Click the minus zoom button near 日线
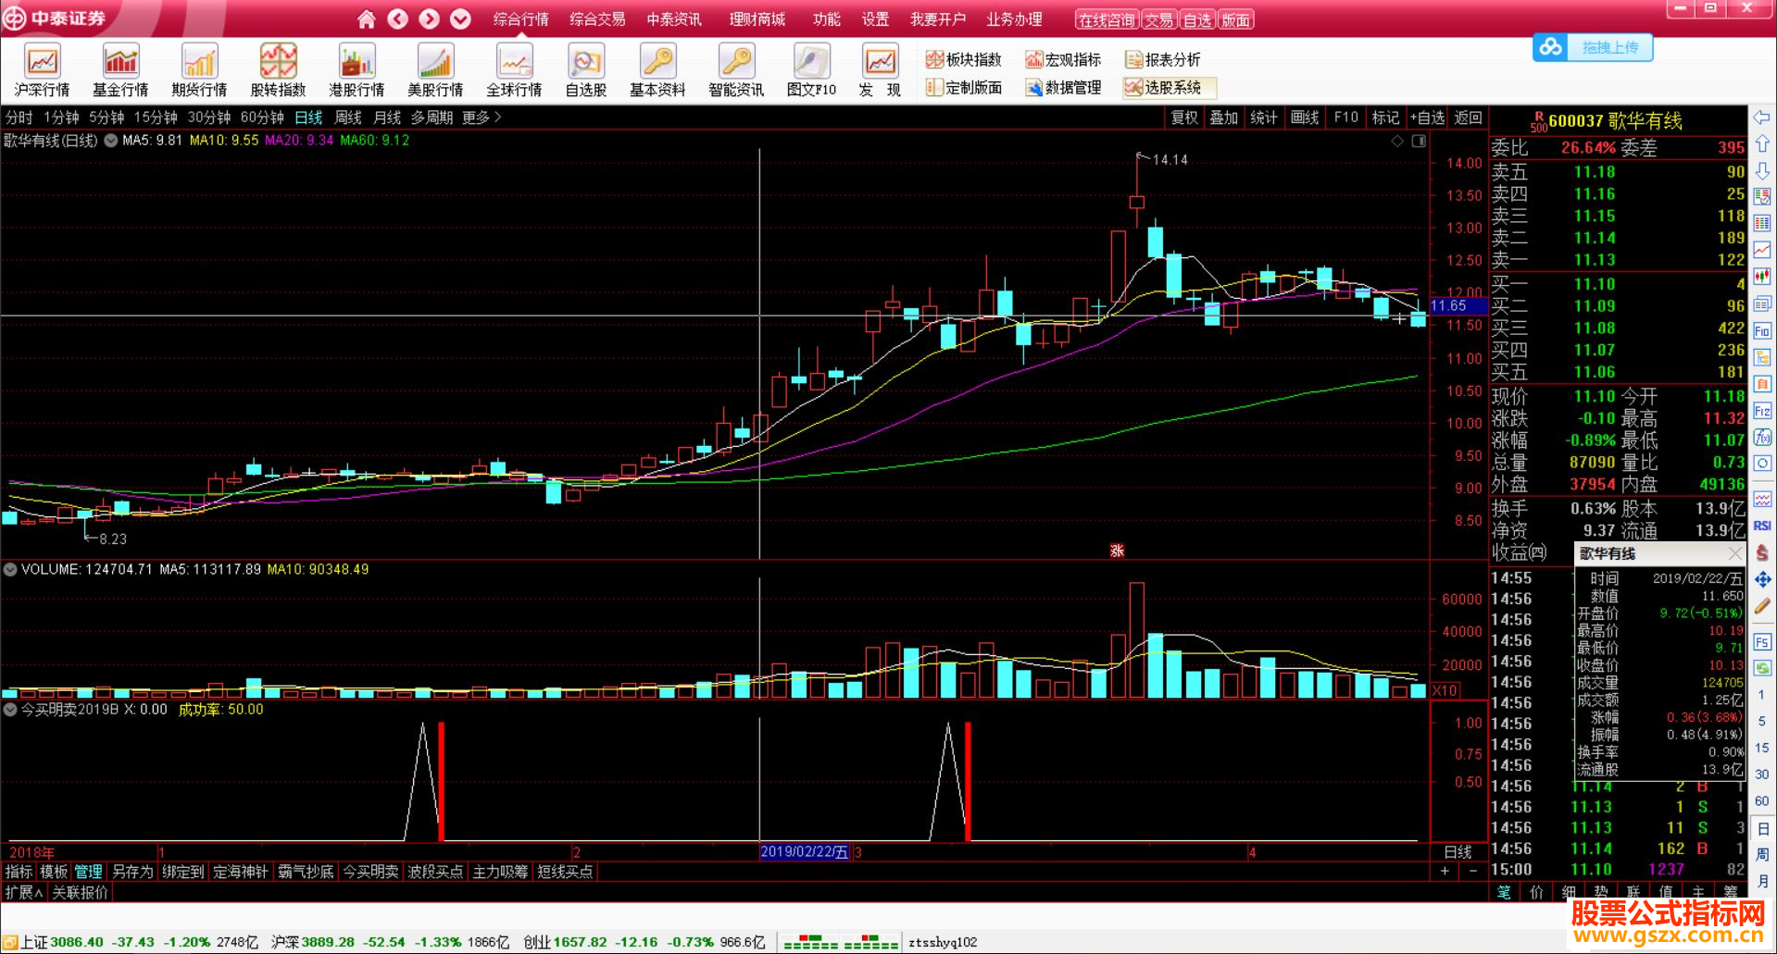Screen dimensions: 1777x954 1473,871
